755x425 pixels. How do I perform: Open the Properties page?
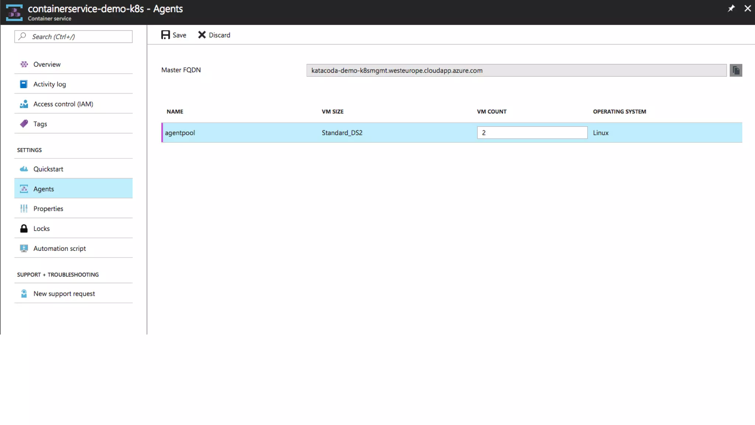click(x=48, y=208)
